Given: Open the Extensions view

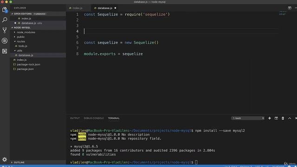Looking at the screenshot, I should click(5, 51).
